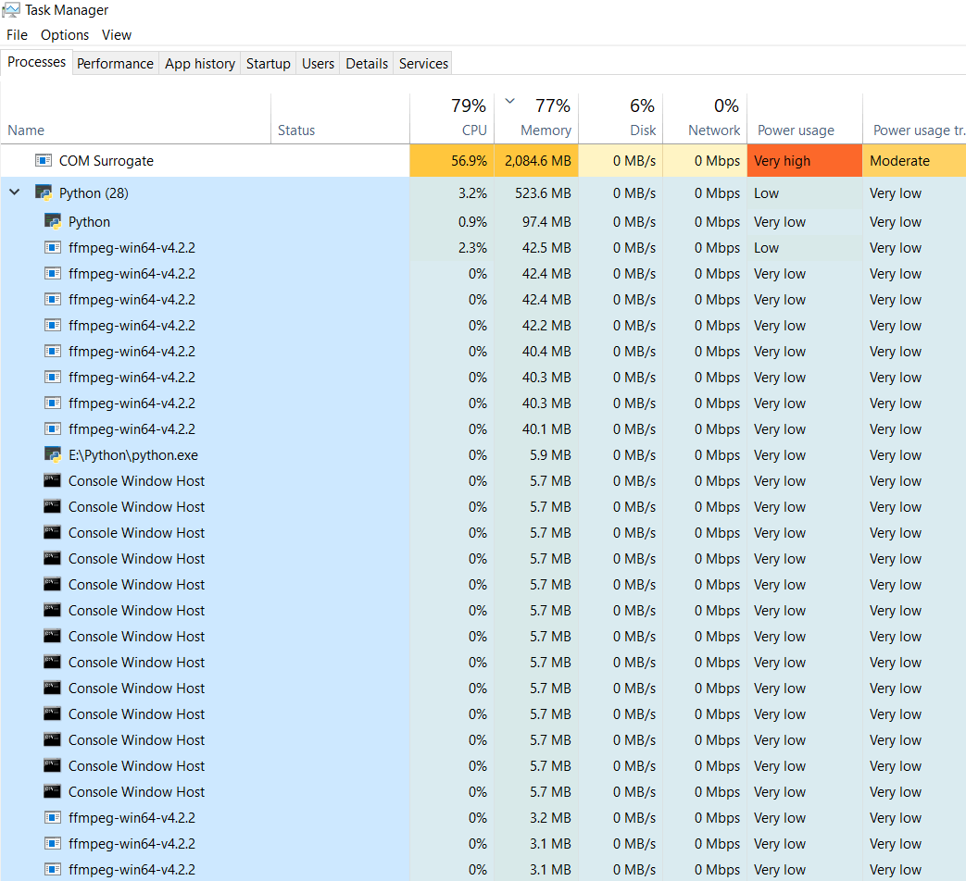Click the E:\Python\python.exe process icon
This screenshot has height=881, width=966.
coord(53,455)
